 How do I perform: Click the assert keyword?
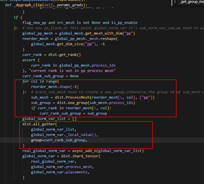click(29, 60)
